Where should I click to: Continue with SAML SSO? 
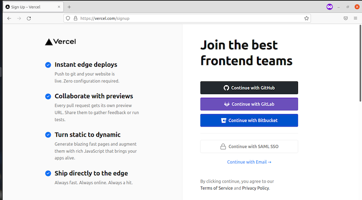(x=249, y=146)
